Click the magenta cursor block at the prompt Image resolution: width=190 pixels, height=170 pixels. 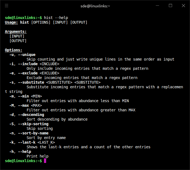45,161
